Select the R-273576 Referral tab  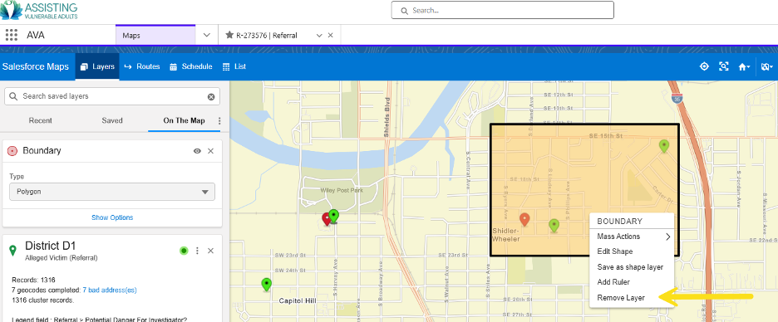click(x=267, y=35)
